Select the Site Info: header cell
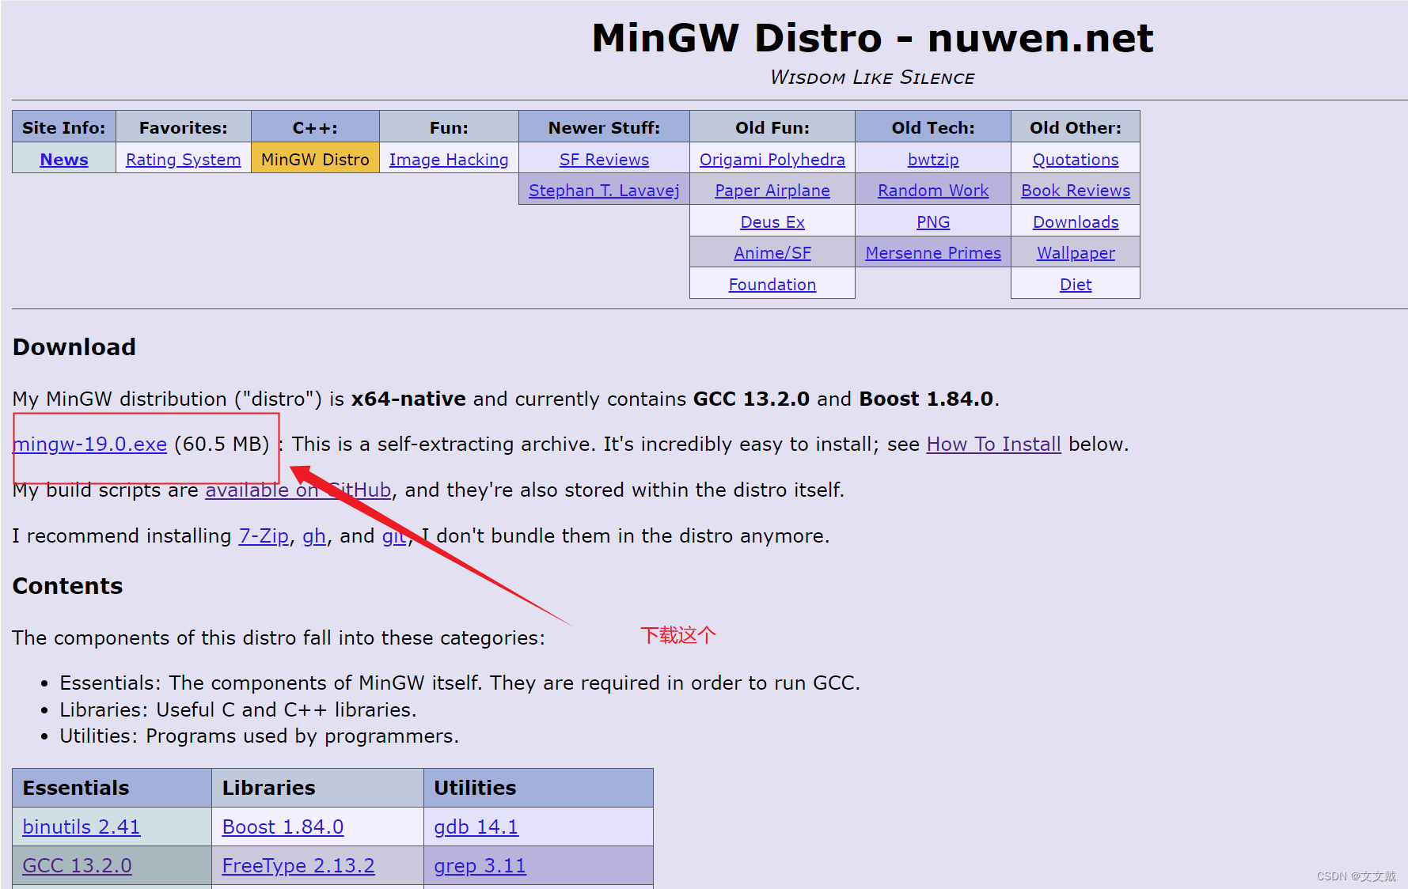Viewport: 1408px width, 889px height. [64, 127]
